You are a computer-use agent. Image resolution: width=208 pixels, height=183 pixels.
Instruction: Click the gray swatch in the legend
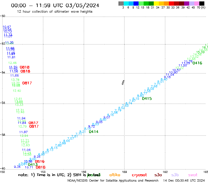pos(121,3)
